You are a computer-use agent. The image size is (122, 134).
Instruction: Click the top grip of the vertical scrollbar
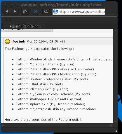pos(115,31)
